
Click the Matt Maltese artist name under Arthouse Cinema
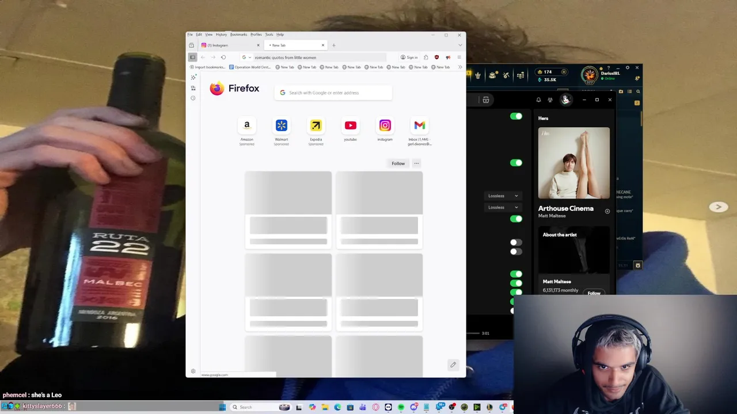[552, 216]
